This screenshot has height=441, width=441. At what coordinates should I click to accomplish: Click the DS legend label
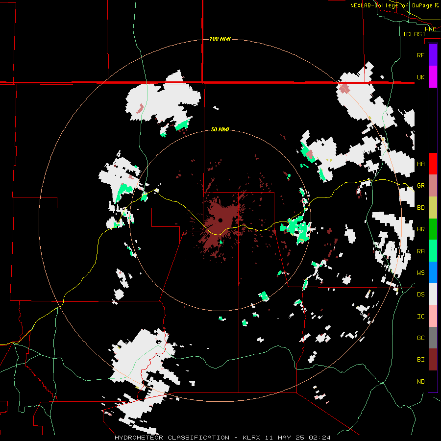[421, 294]
